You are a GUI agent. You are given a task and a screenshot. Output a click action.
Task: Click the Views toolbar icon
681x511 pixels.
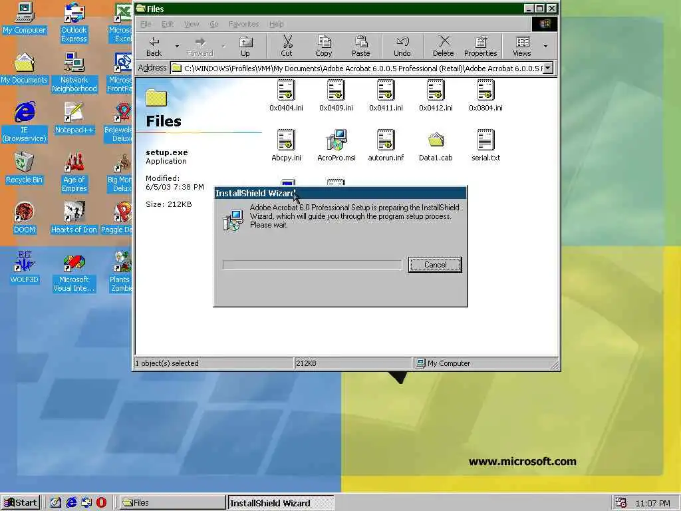[522, 46]
